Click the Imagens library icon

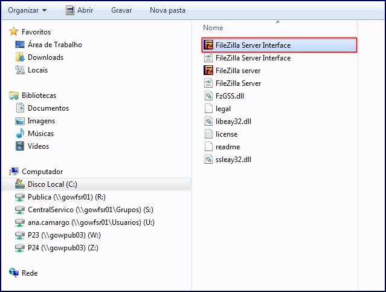(x=20, y=121)
